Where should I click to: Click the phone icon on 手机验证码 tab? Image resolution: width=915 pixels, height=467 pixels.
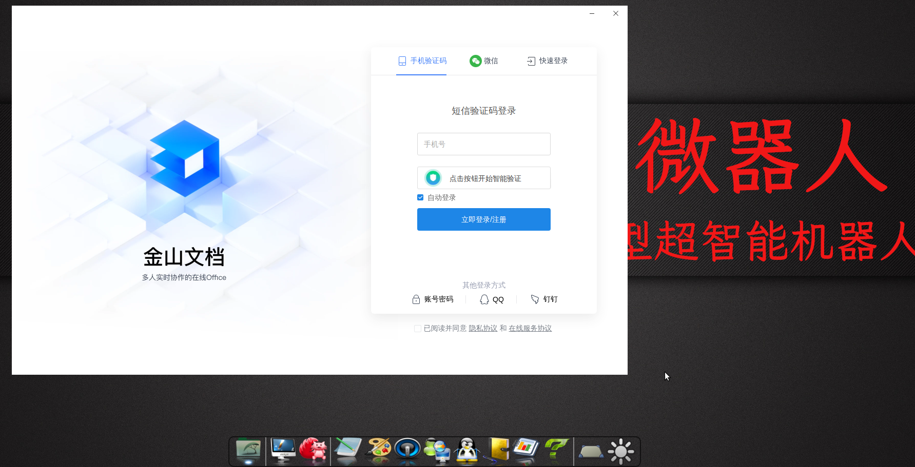coord(402,61)
